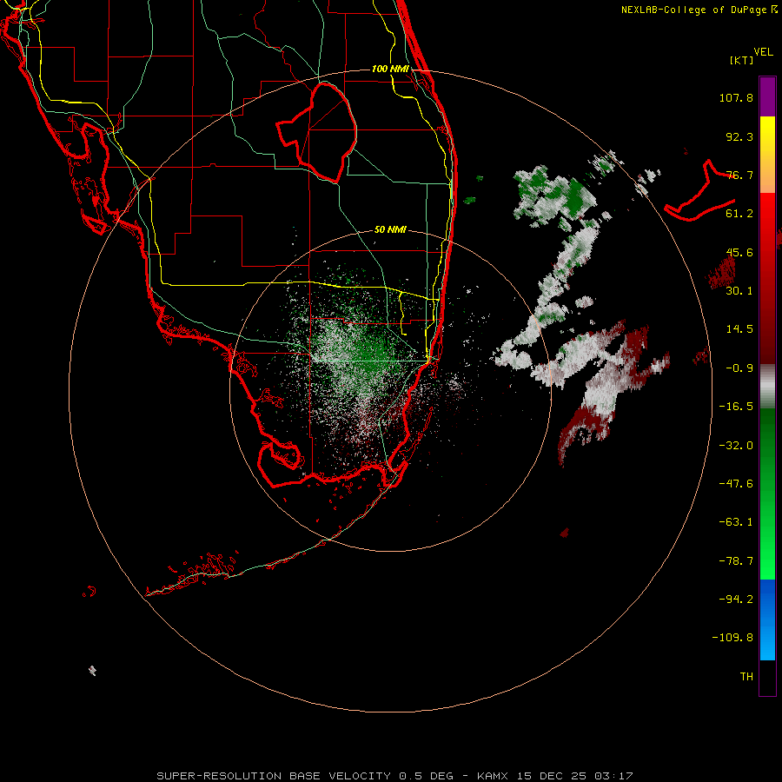The height and width of the screenshot is (782, 782).
Task: Select the 45.6 scale value
Action: pyautogui.click(x=739, y=252)
